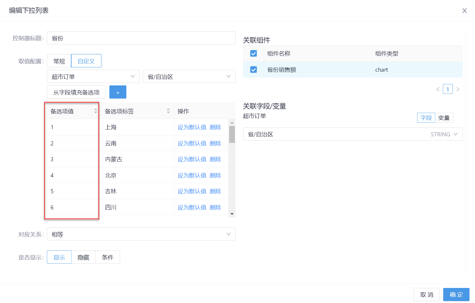Open the 省/自治区 STRING linked field dropdown

click(353, 134)
